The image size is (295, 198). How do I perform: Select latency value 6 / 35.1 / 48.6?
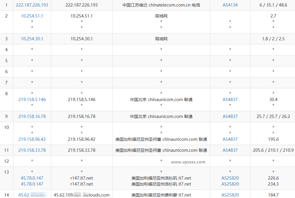[x=273, y=5]
